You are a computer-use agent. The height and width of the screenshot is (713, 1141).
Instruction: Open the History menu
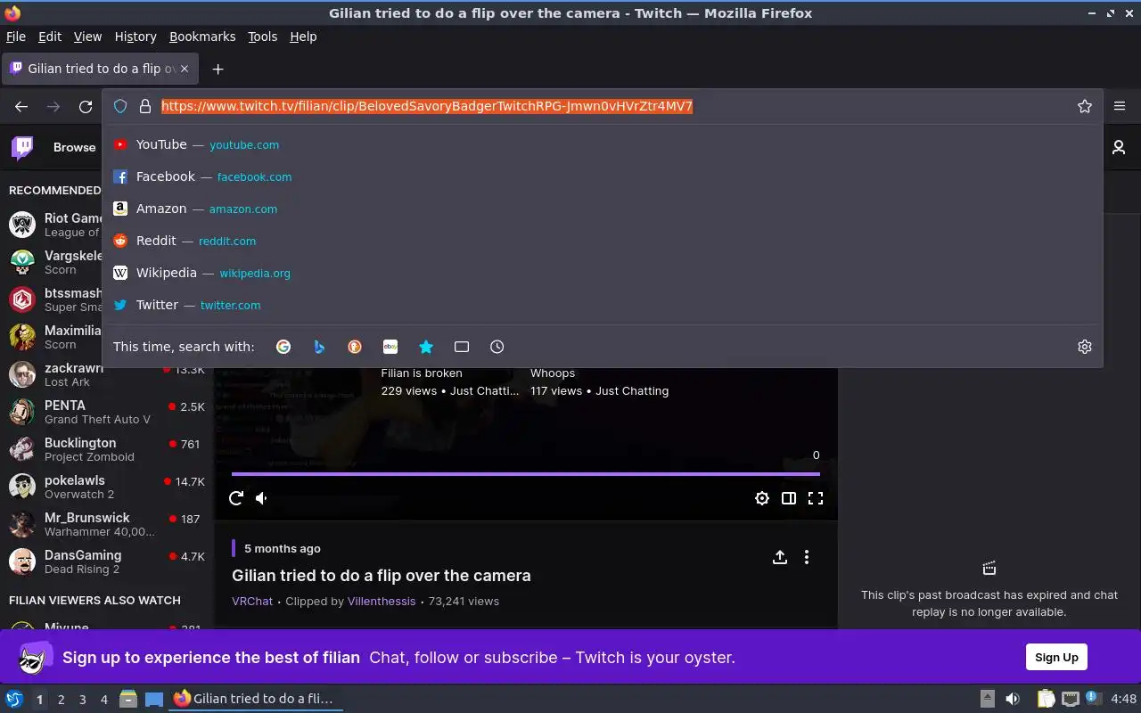[x=135, y=37]
